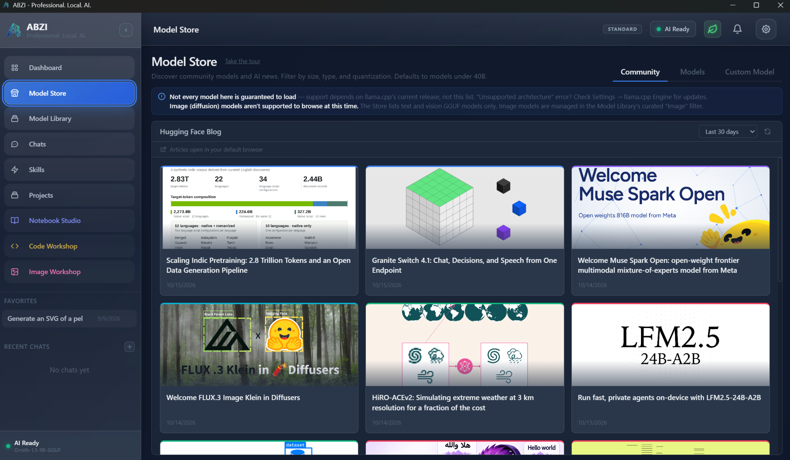The width and height of the screenshot is (790, 460).
Task: Click the RECENT CHATS heading
Action: tap(27, 347)
